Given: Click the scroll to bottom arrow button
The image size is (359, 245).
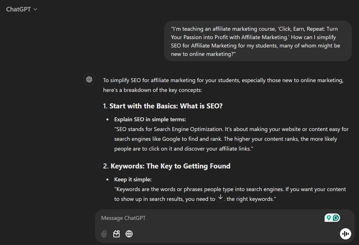Looking at the screenshot, I should tap(220, 197).
